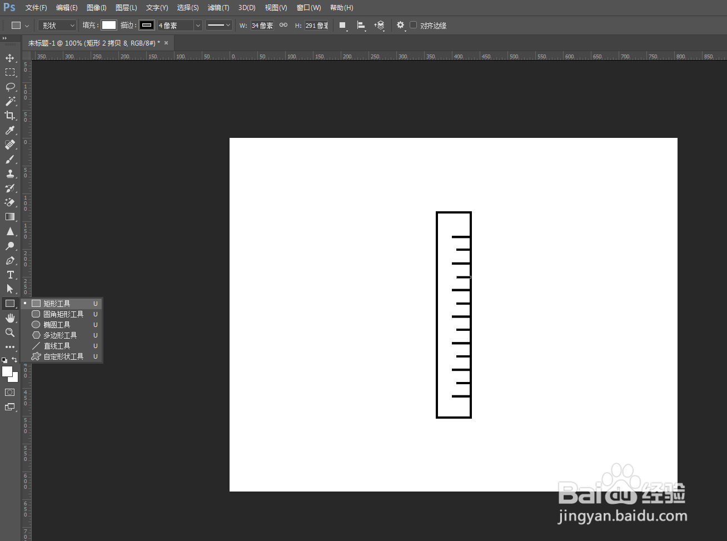Open the stroke line style dropdown
The height and width of the screenshot is (541, 727).
coord(219,26)
